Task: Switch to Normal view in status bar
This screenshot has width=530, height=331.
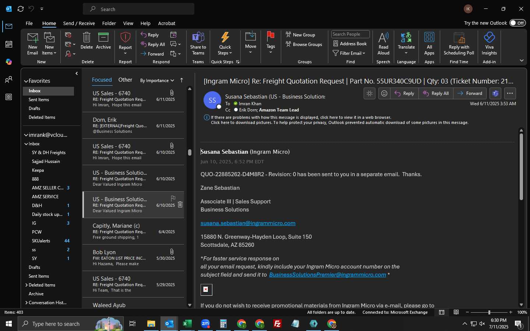Action: [442, 312]
